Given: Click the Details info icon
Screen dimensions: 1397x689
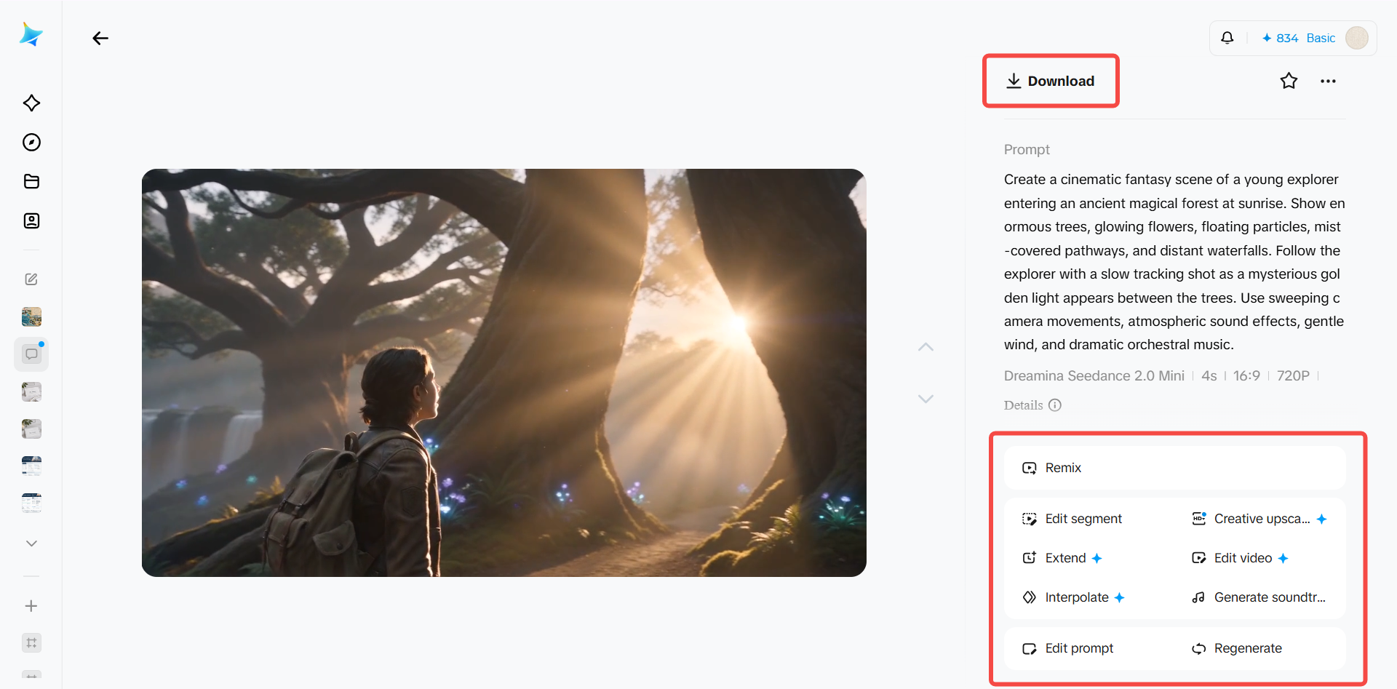Looking at the screenshot, I should coord(1055,405).
